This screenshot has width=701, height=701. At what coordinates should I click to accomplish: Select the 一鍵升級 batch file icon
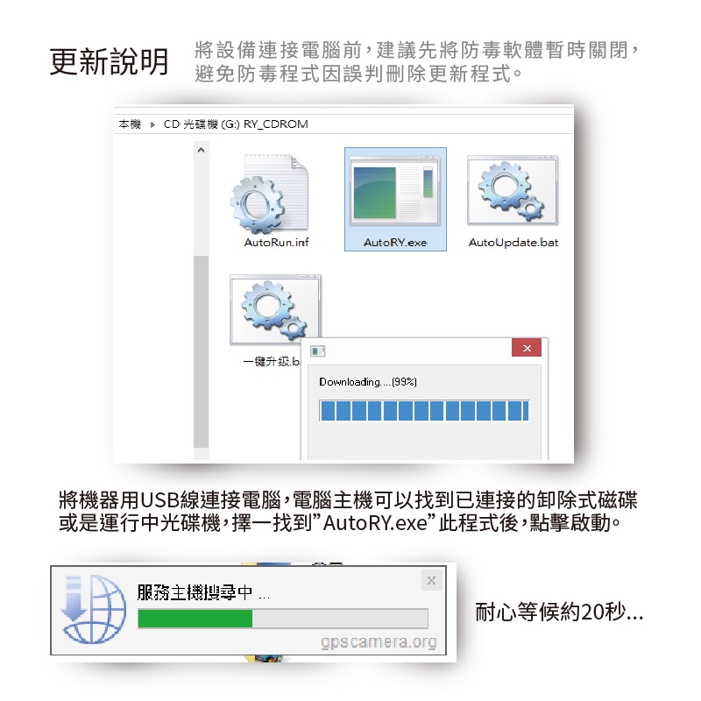point(275,310)
